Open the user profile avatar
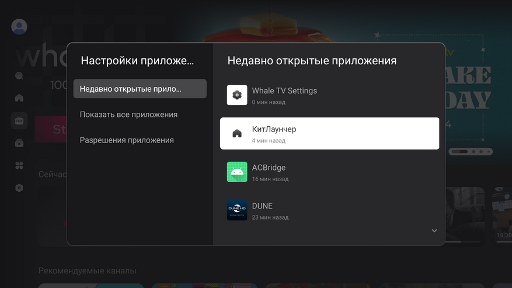Image resolution: width=512 pixels, height=288 pixels. (x=19, y=26)
